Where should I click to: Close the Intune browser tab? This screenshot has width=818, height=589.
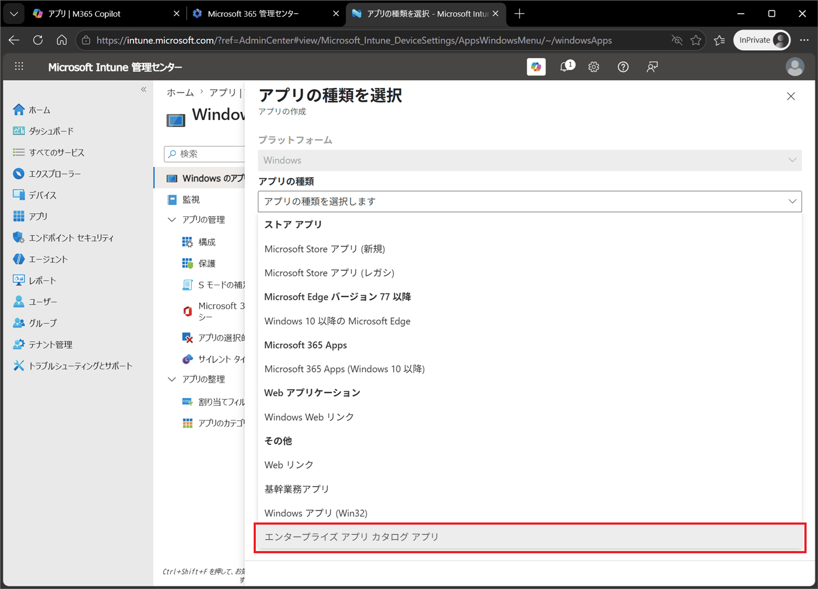pos(495,14)
